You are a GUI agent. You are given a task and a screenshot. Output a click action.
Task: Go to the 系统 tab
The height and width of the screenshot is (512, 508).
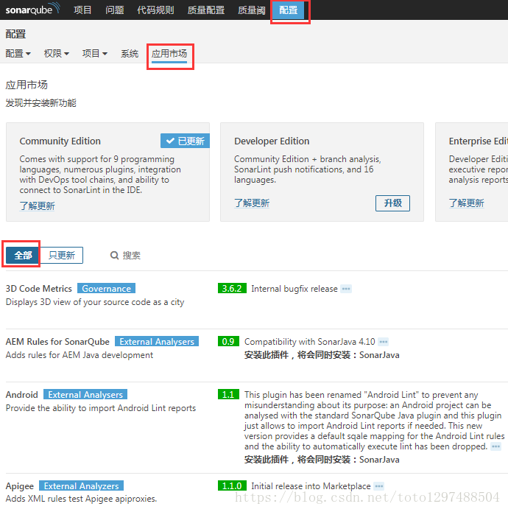130,53
